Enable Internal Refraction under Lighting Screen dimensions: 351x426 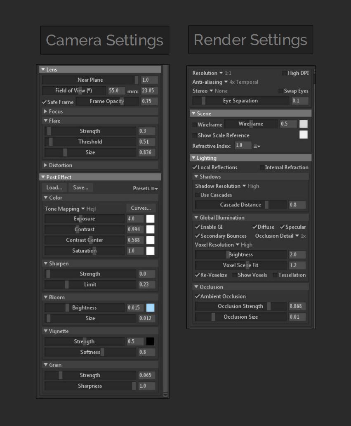pyautogui.click(x=263, y=167)
